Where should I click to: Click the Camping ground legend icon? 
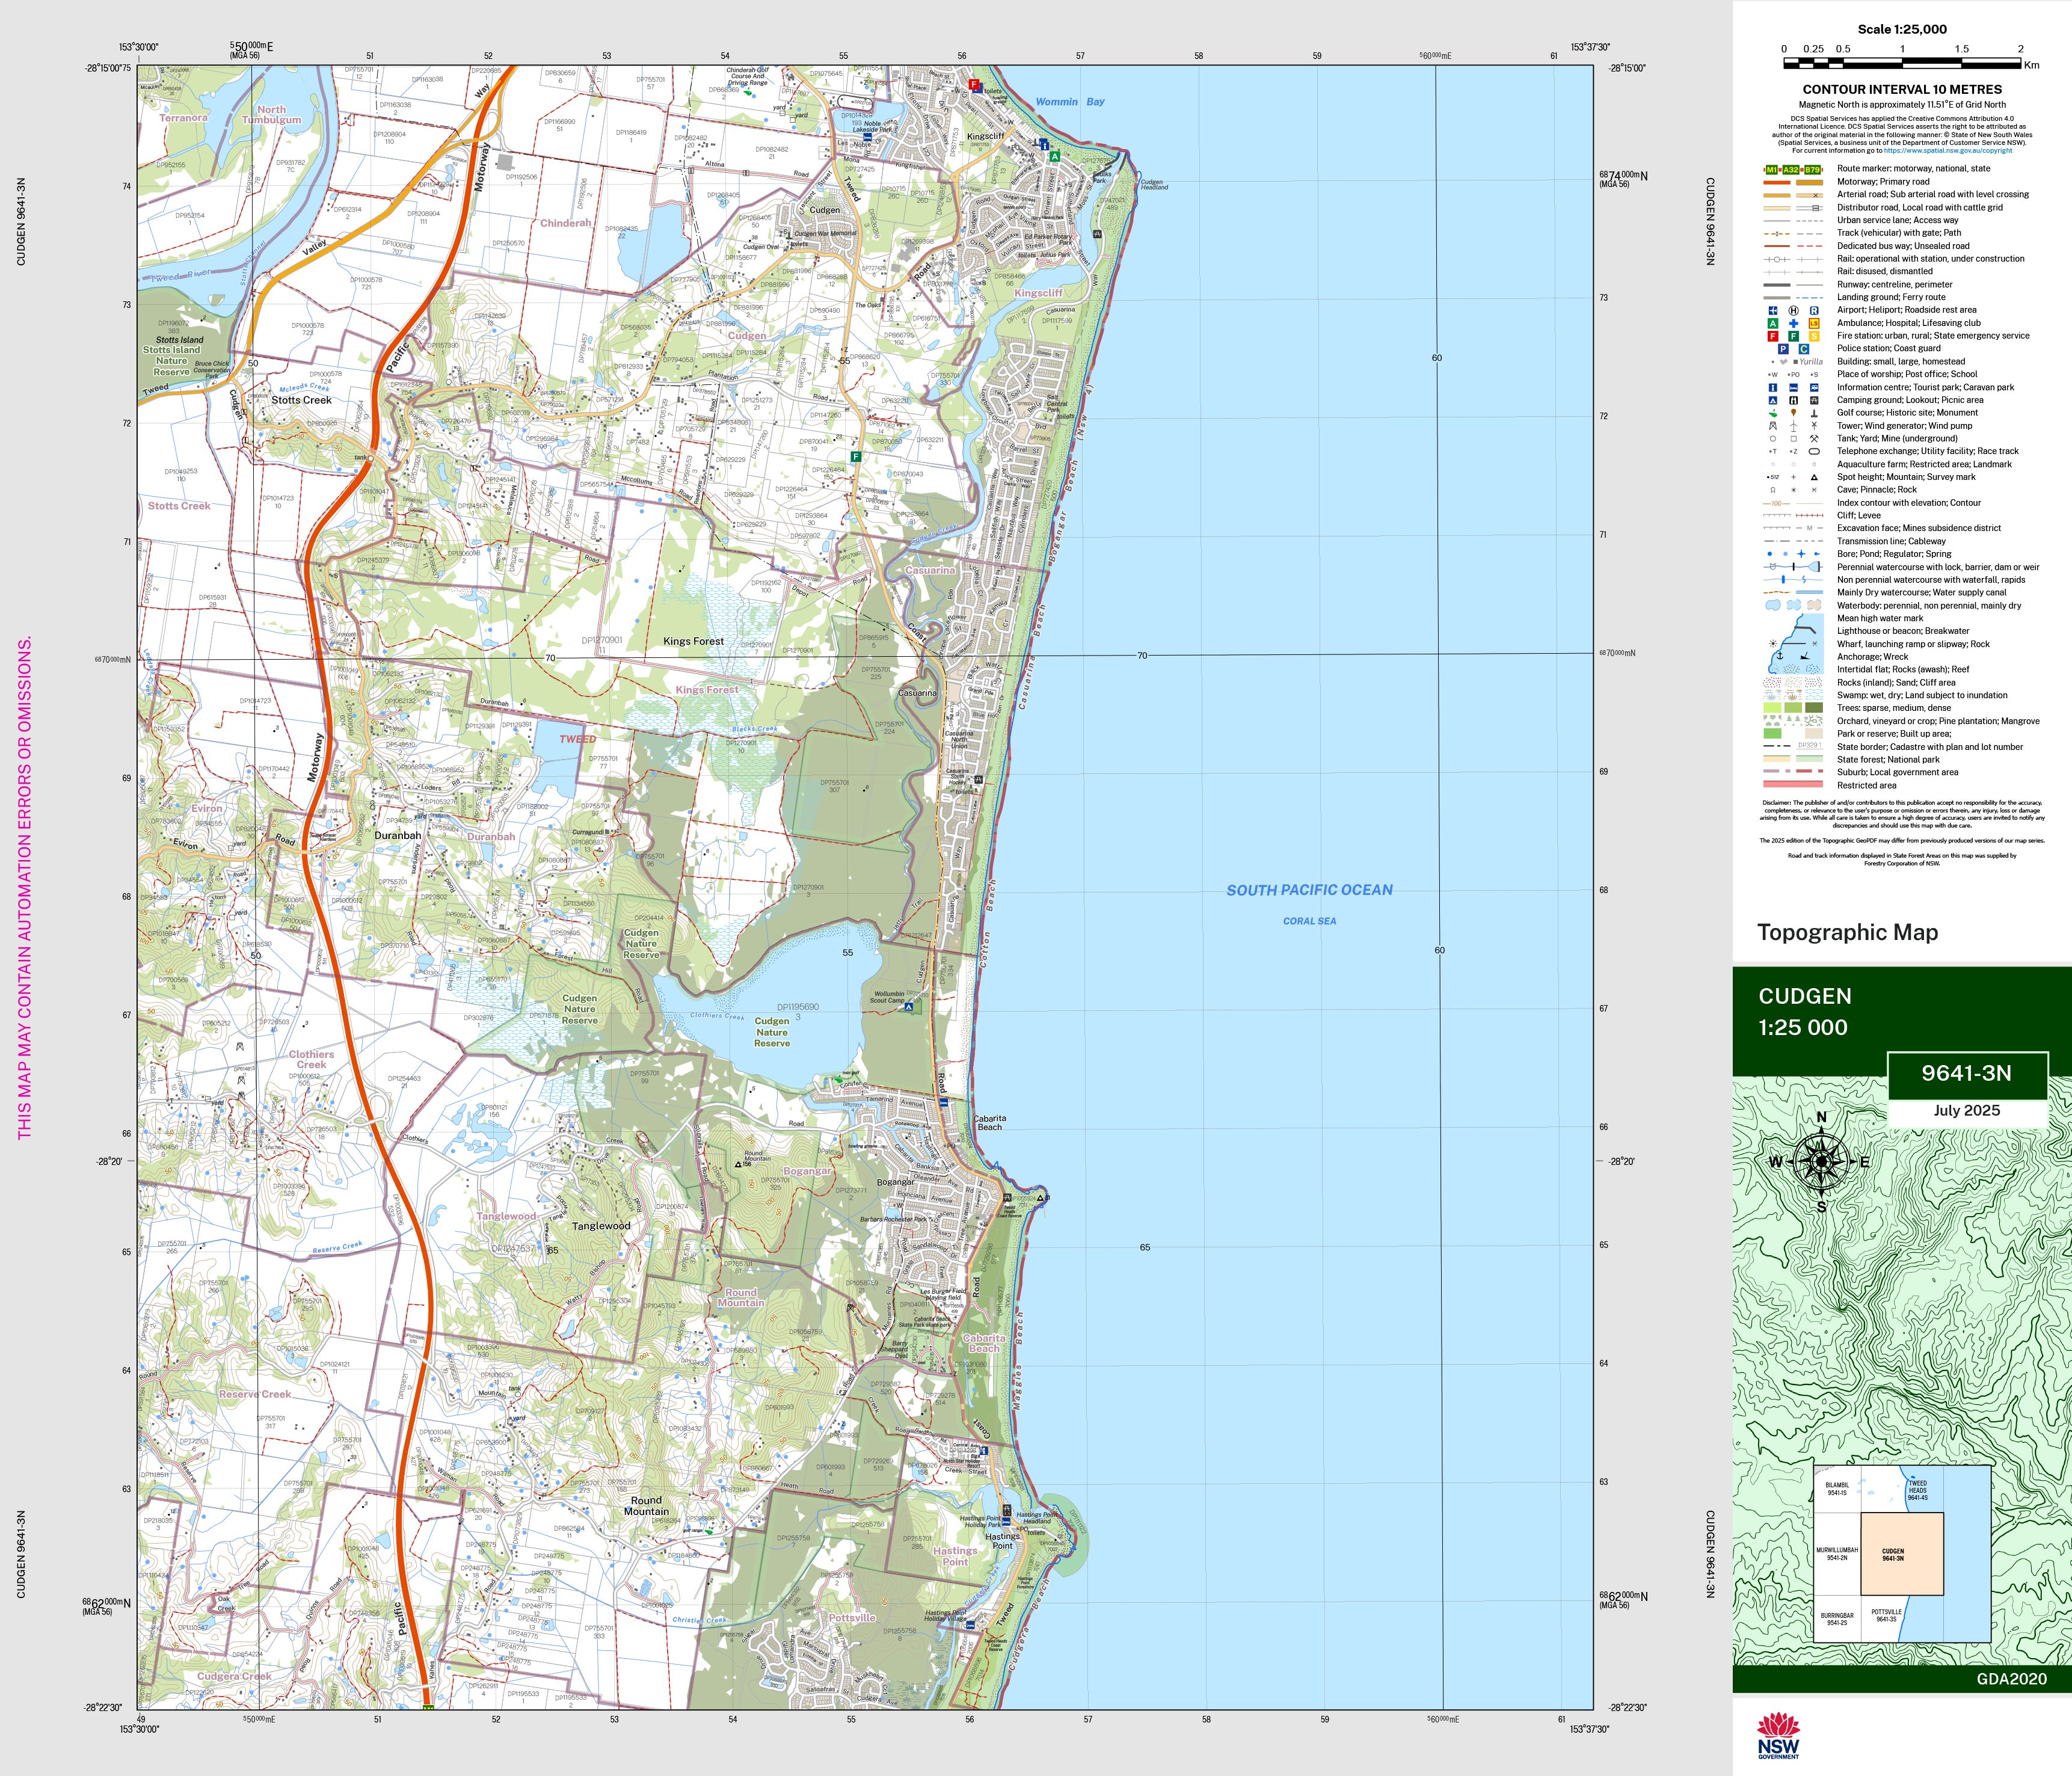(1773, 400)
